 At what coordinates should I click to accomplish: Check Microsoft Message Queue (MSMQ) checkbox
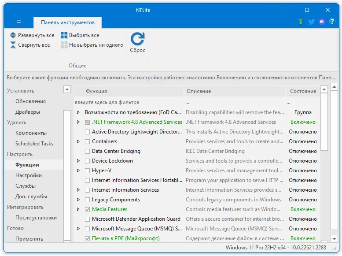pos(87,229)
